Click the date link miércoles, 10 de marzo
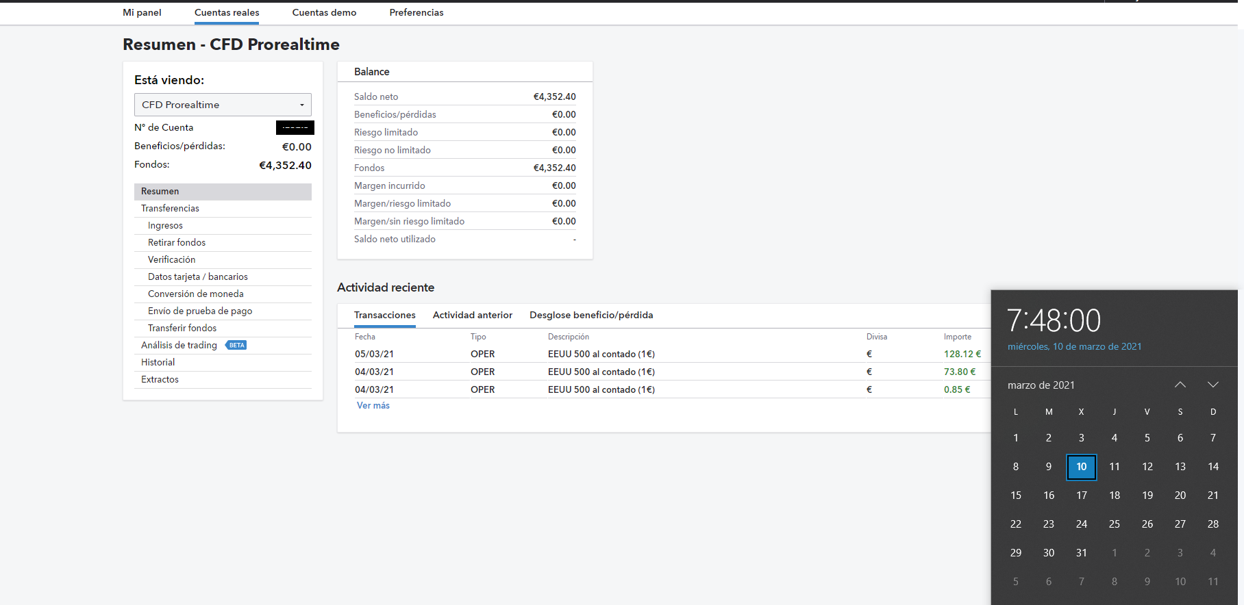 click(x=1074, y=347)
